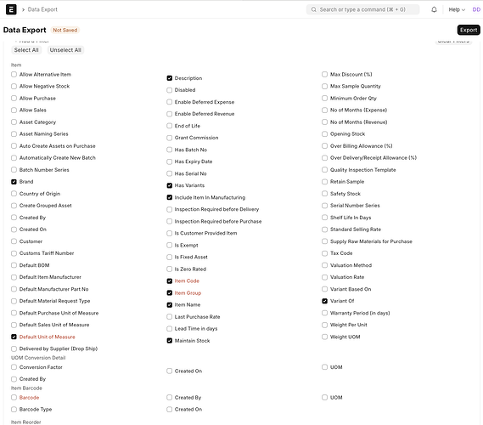Check the Quality Inspection Template checkbox
This screenshot has width=483, height=425.
324,170
